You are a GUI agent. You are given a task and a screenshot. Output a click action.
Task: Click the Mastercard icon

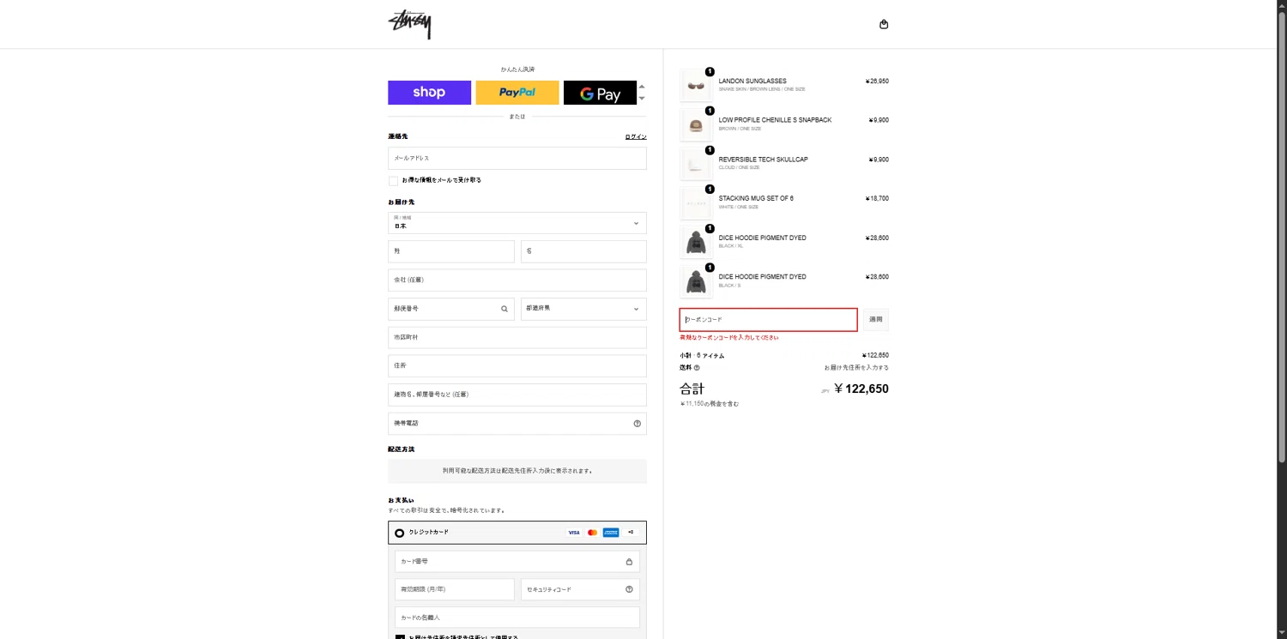pos(592,533)
